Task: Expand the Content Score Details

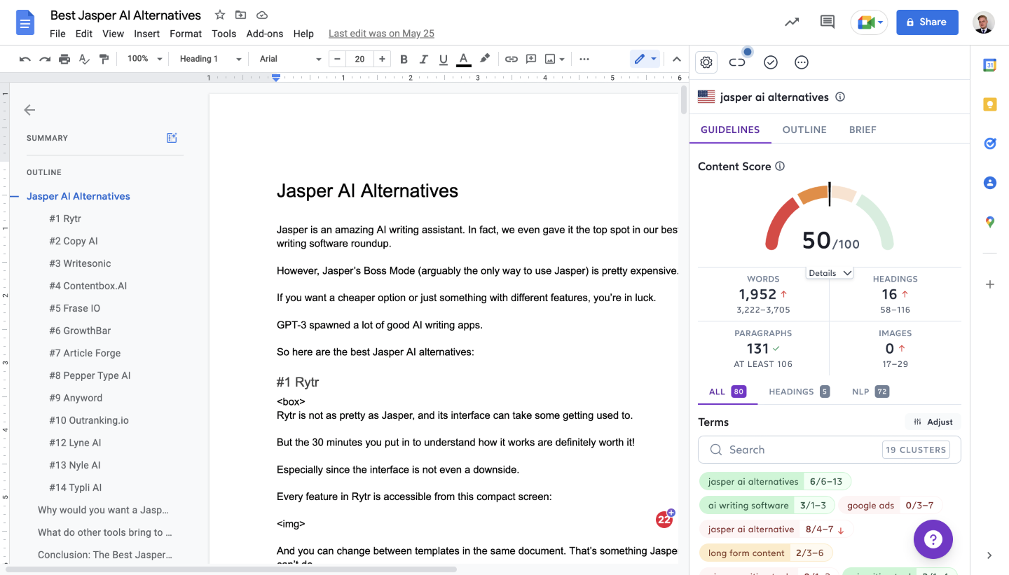Action: (x=830, y=273)
